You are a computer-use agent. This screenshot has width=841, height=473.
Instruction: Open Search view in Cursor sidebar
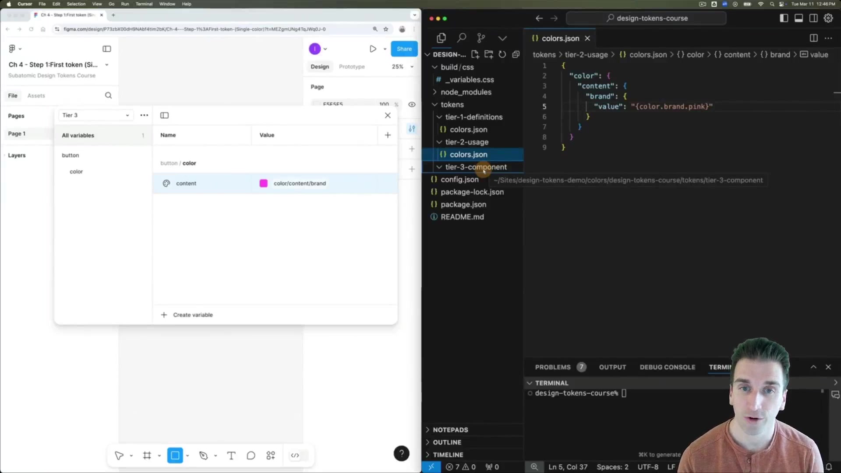point(461,38)
